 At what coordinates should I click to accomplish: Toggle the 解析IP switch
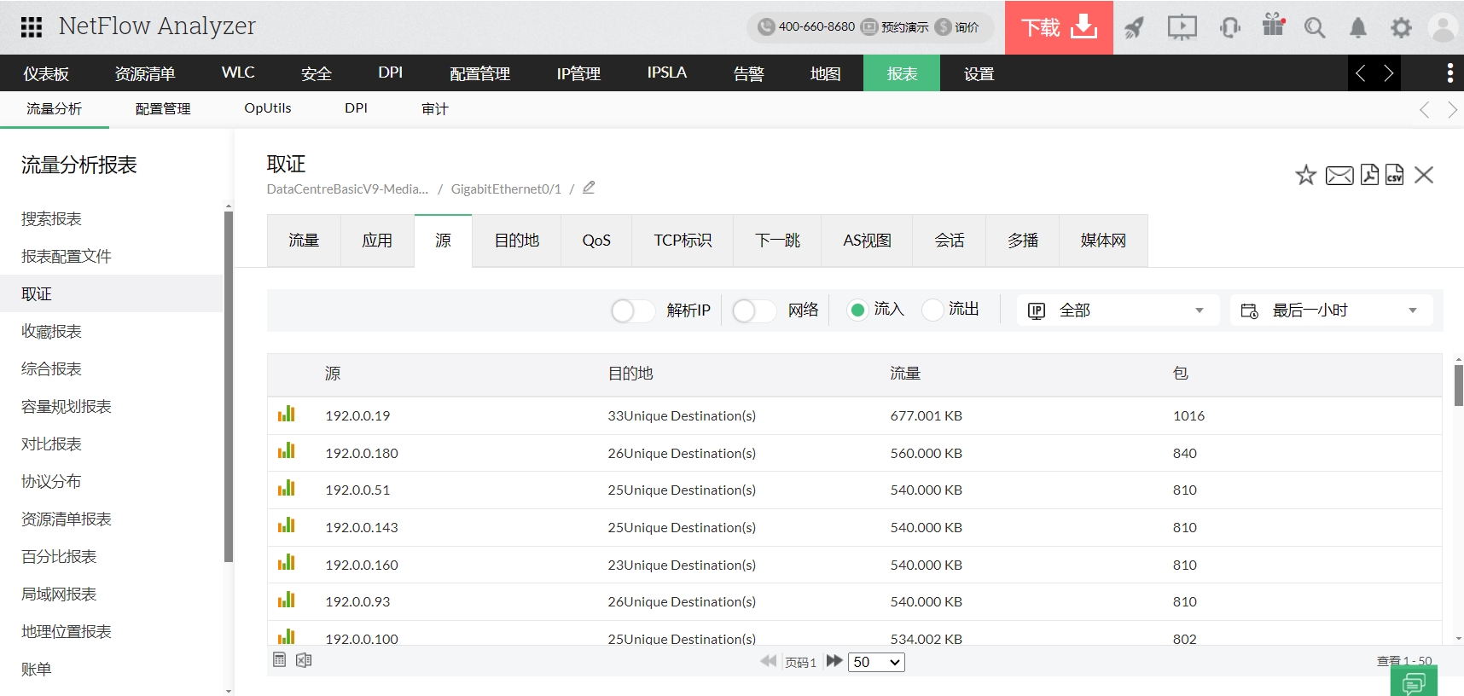[x=632, y=310]
